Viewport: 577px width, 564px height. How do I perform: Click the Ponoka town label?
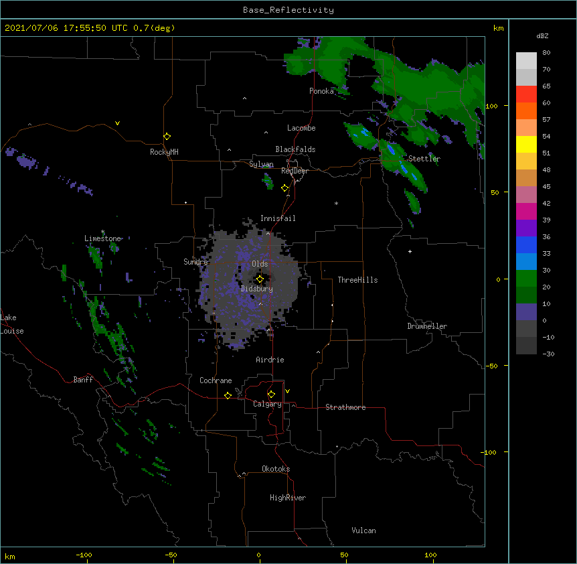(321, 91)
